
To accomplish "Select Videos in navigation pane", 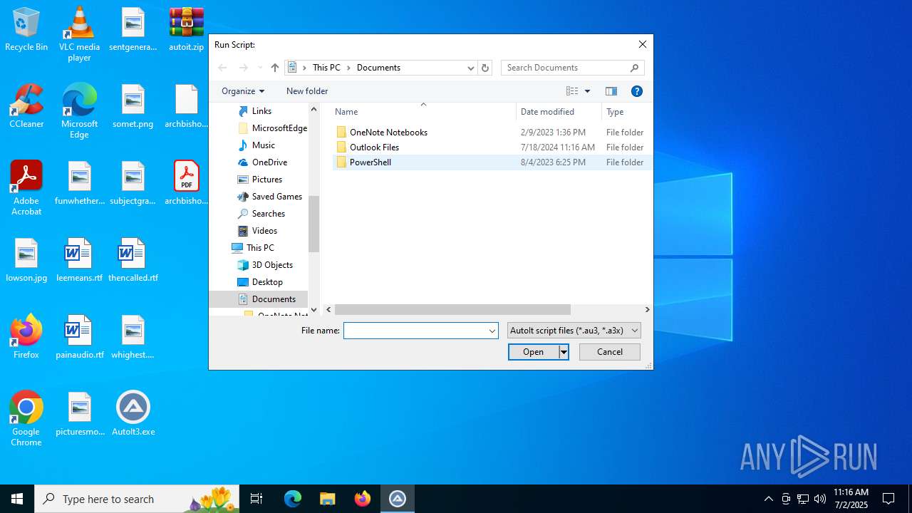I will [264, 231].
